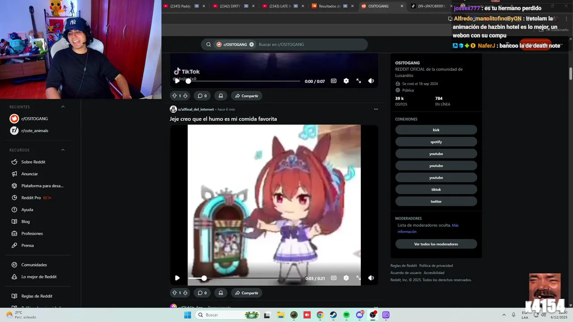Open Spotify from the taskbar

pos(346,315)
